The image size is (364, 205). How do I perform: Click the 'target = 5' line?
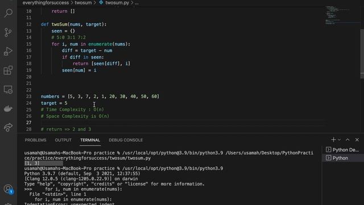(x=54, y=103)
